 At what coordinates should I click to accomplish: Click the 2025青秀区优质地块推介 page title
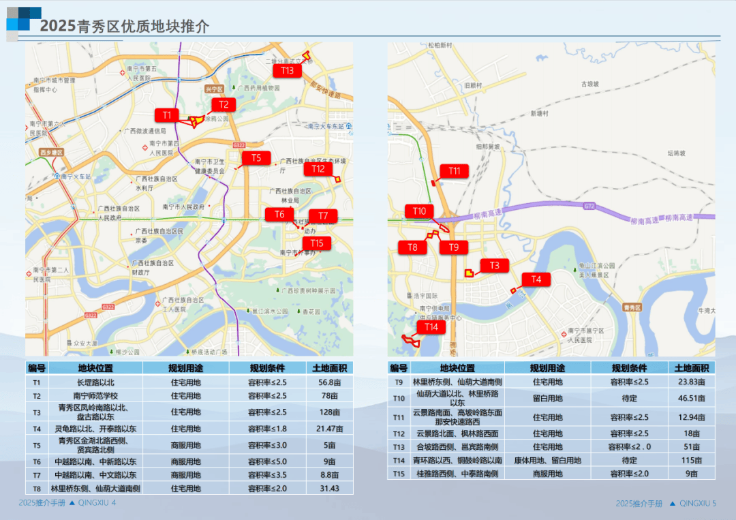(x=125, y=27)
